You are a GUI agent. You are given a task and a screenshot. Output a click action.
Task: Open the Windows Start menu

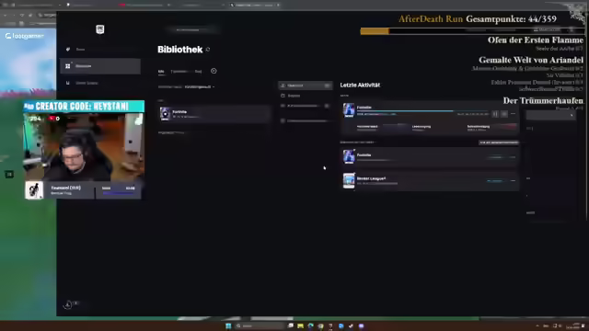228,325
